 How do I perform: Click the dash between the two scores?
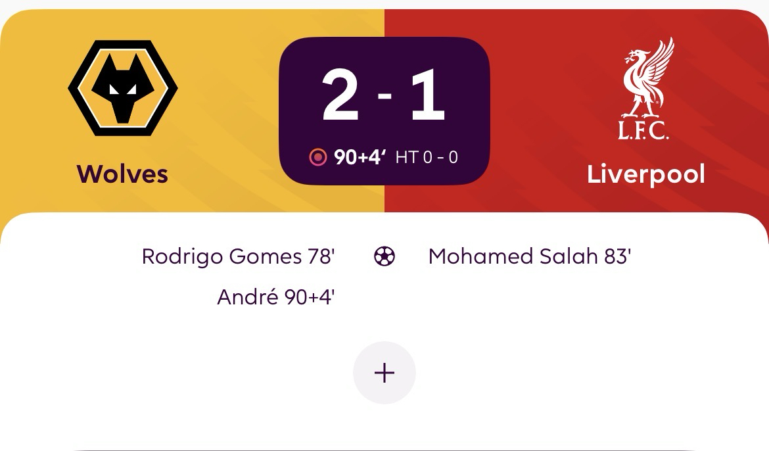pyautogui.click(x=384, y=97)
